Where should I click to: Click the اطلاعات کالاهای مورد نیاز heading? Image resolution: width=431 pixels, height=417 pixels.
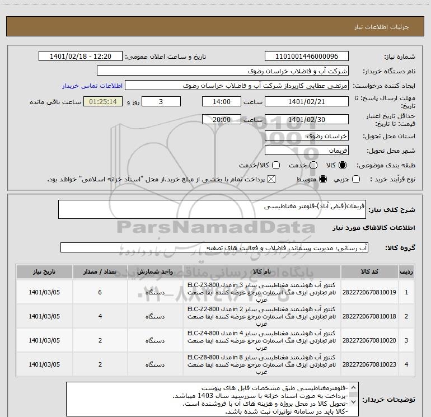[373, 228]
